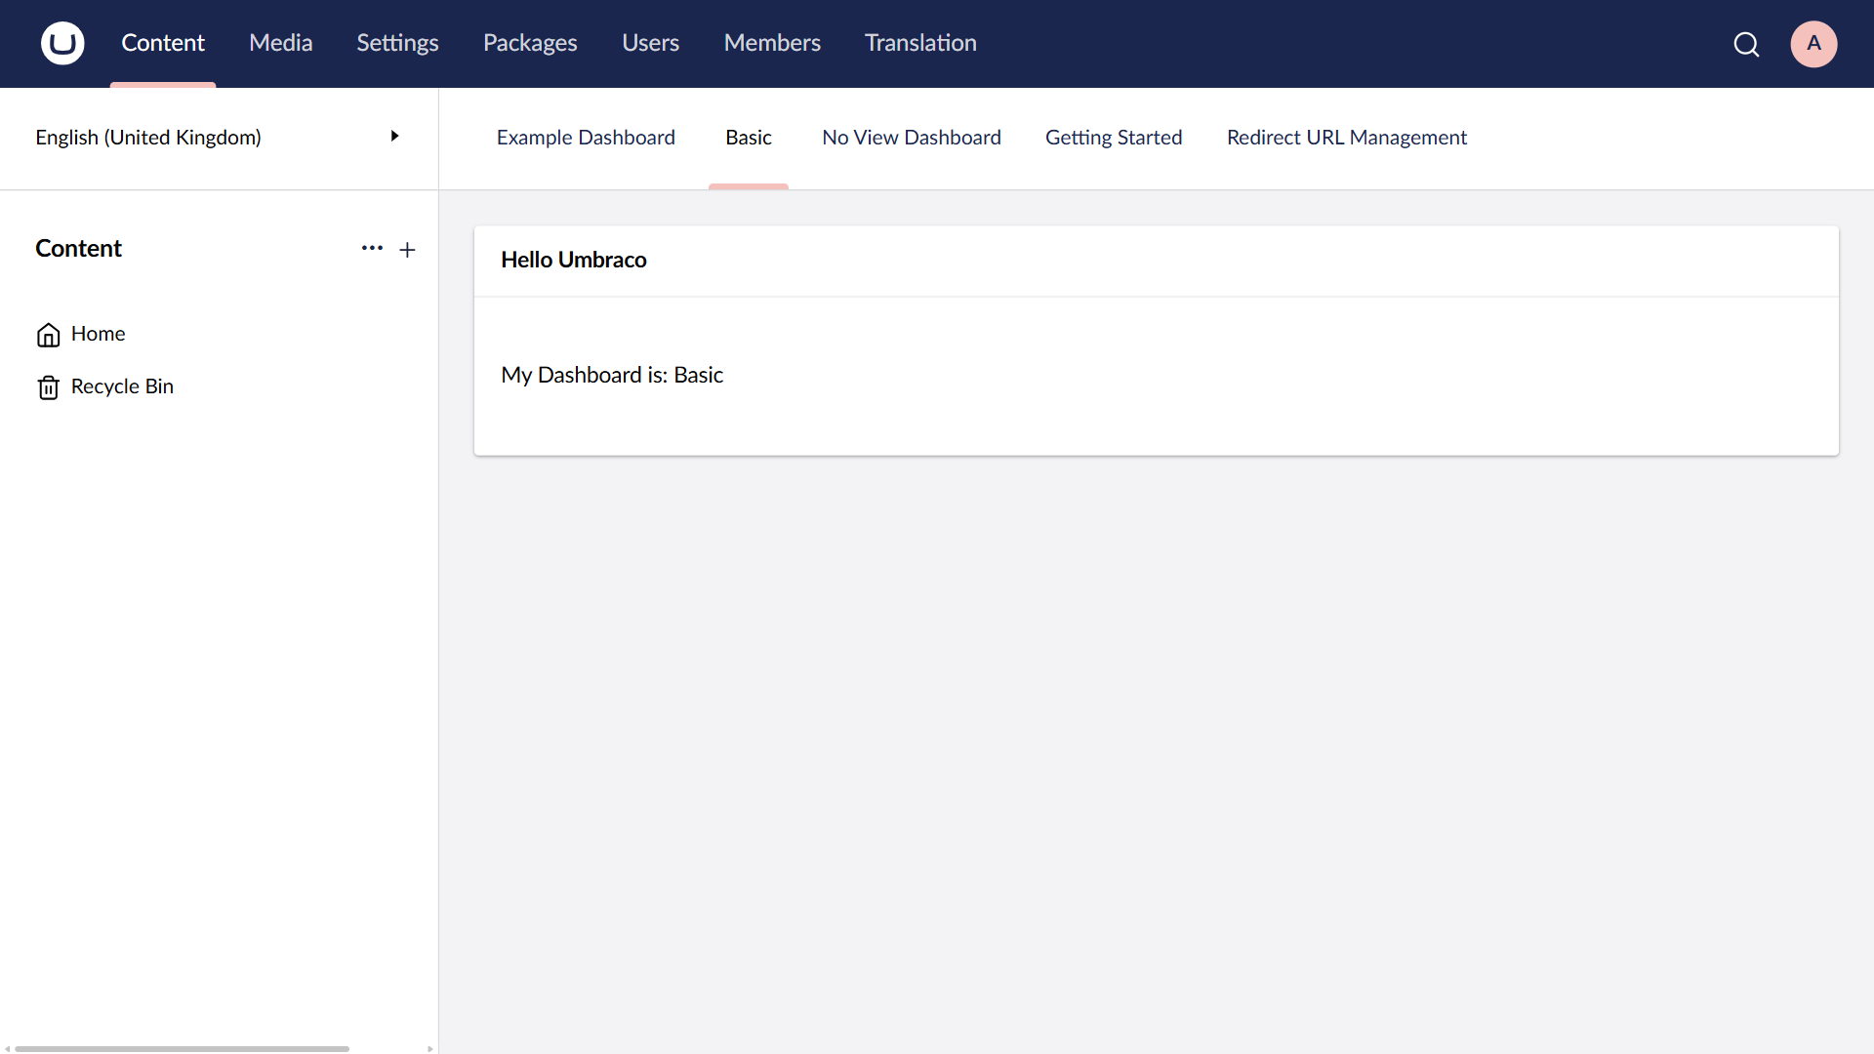
Task: Open the user avatar A menu
Action: 1813,44
